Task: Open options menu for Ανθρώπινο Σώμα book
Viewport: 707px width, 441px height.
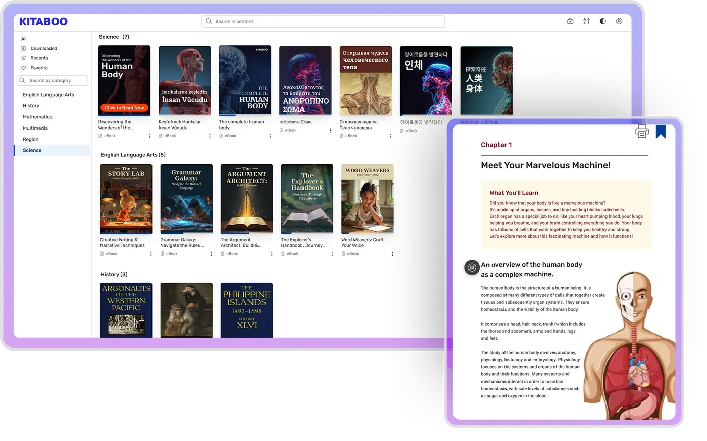Action: (330, 131)
